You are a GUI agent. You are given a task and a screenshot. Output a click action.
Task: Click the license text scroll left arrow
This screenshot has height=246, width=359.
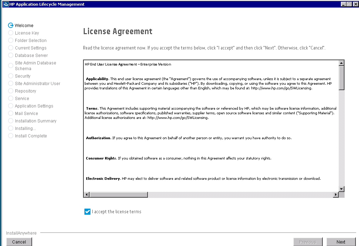tap(86, 195)
